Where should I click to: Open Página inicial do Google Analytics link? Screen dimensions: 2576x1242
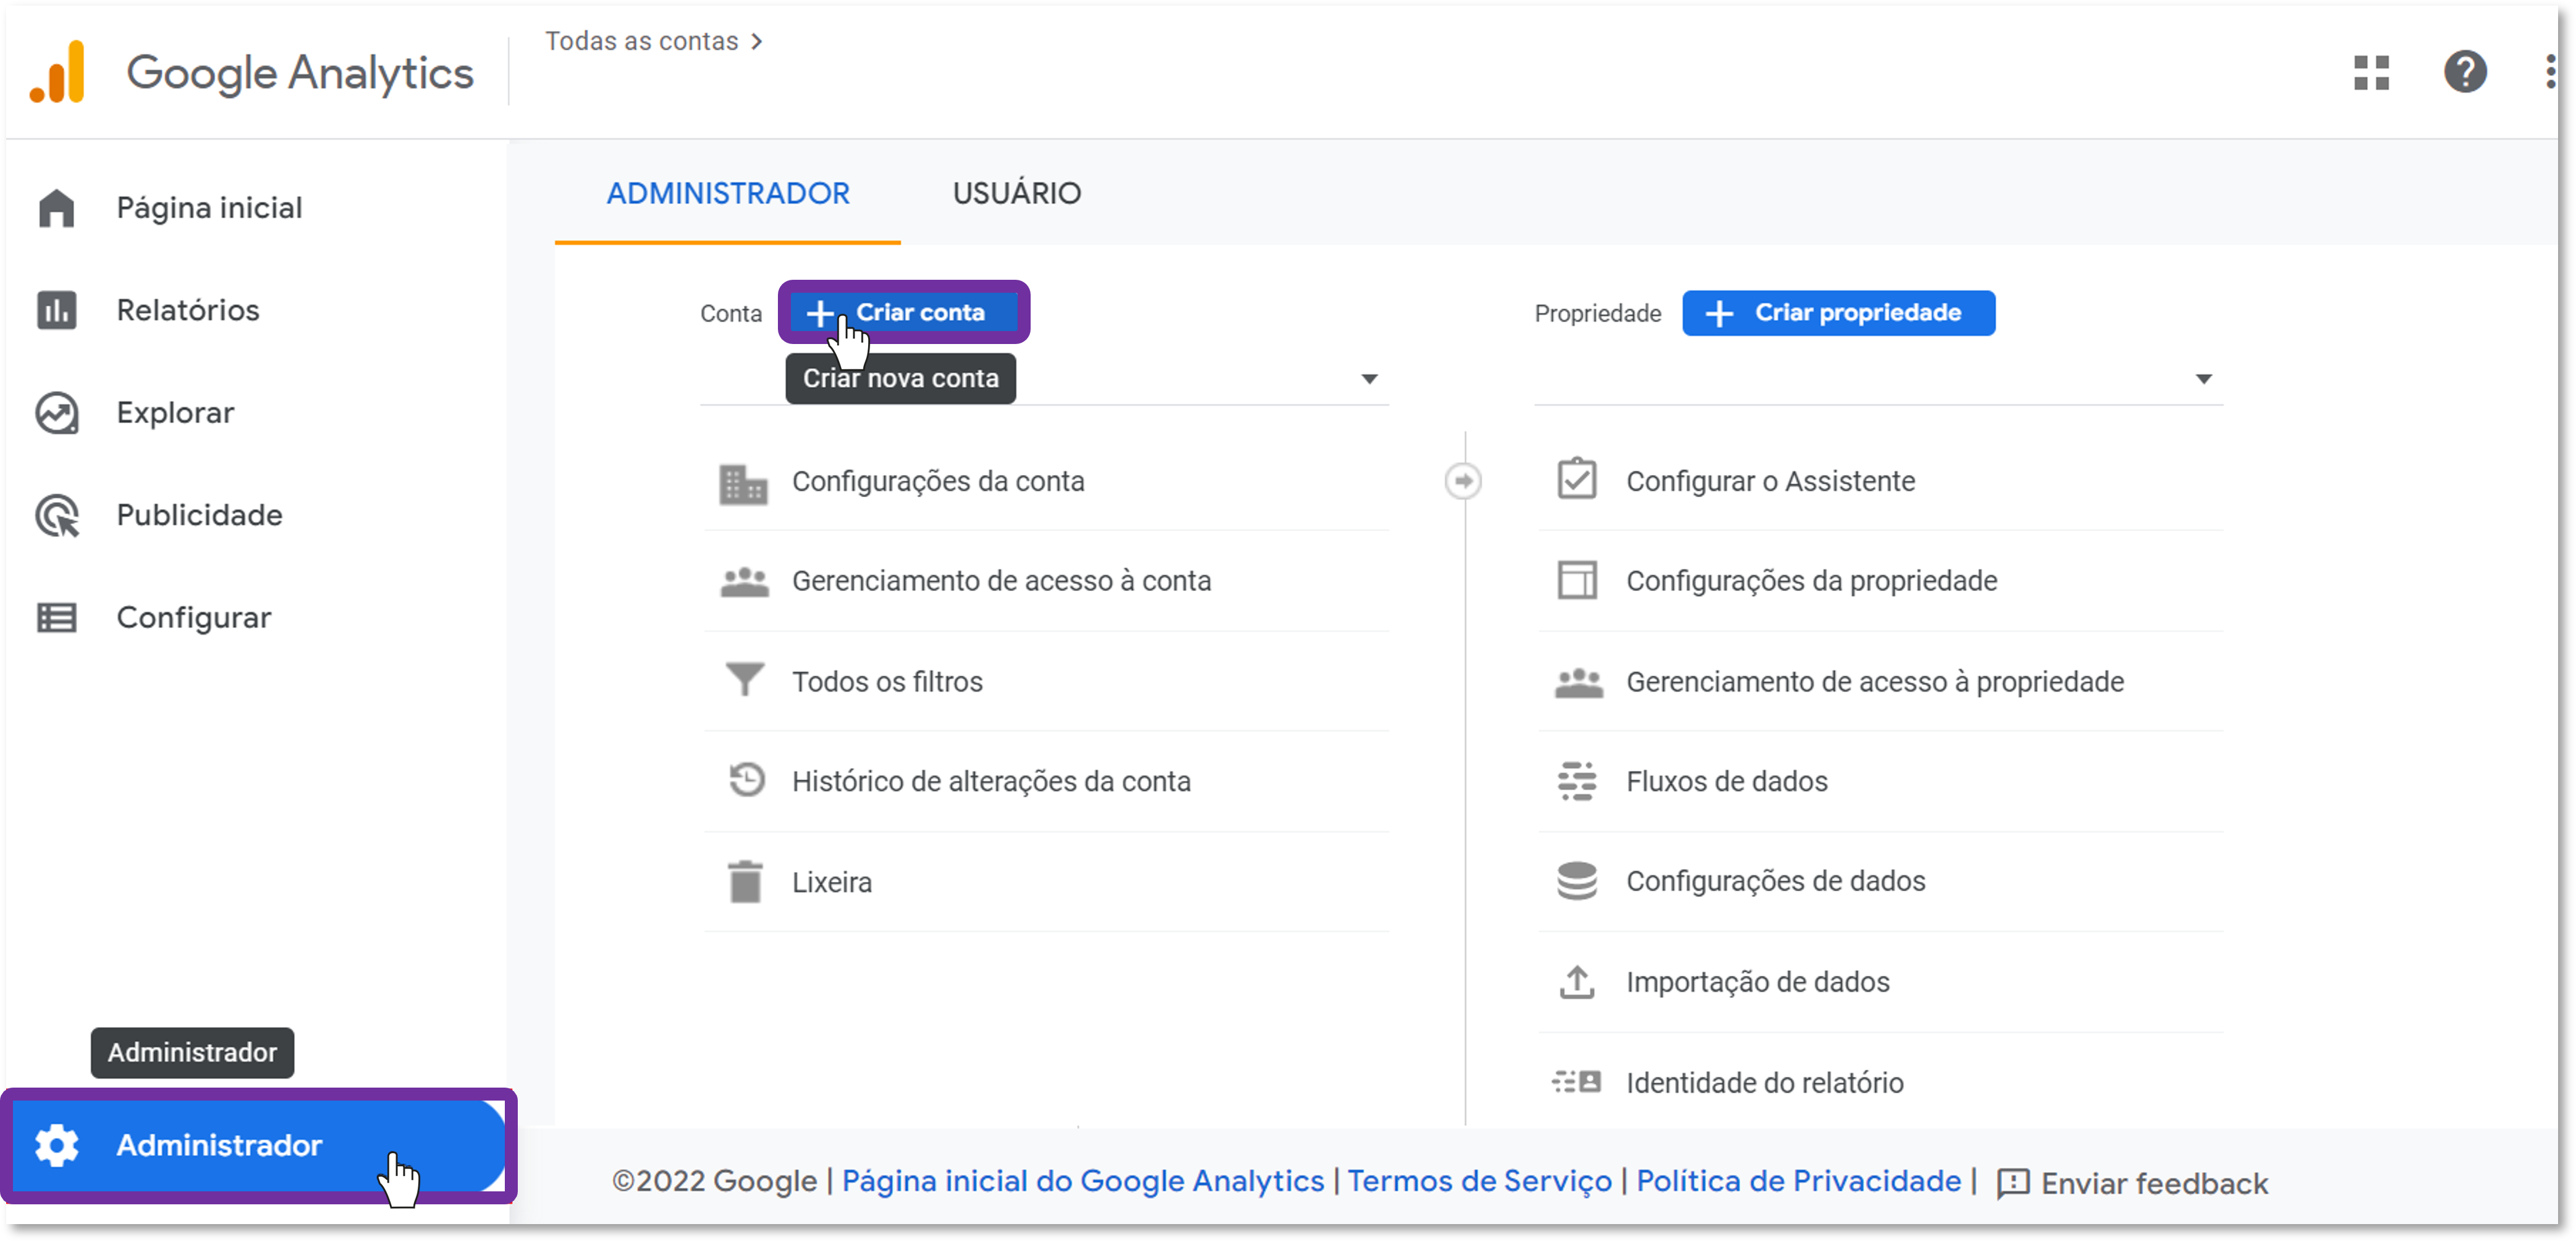[x=1082, y=1182]
